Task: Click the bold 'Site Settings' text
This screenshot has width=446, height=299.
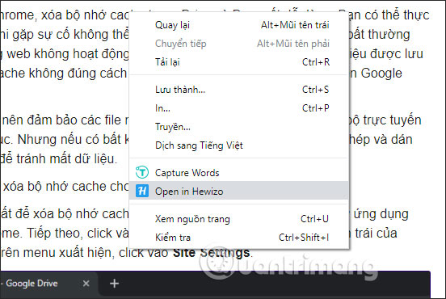Action: (x=212, y=253)
